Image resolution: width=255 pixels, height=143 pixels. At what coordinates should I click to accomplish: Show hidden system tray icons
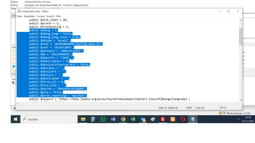(x=238, y=119)
